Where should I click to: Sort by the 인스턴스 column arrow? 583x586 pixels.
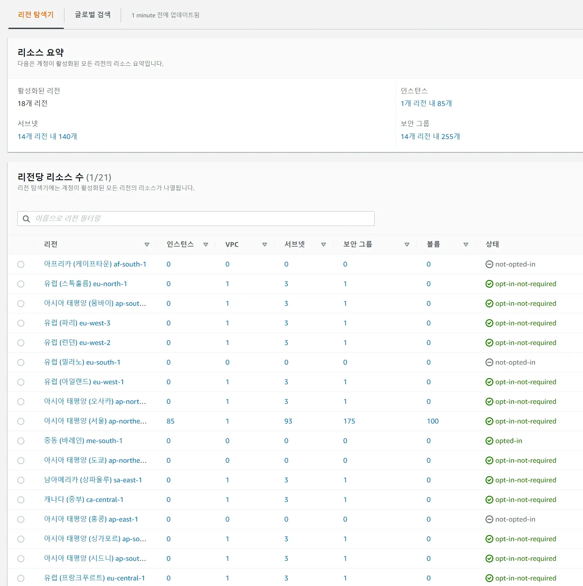pos(206,245)
